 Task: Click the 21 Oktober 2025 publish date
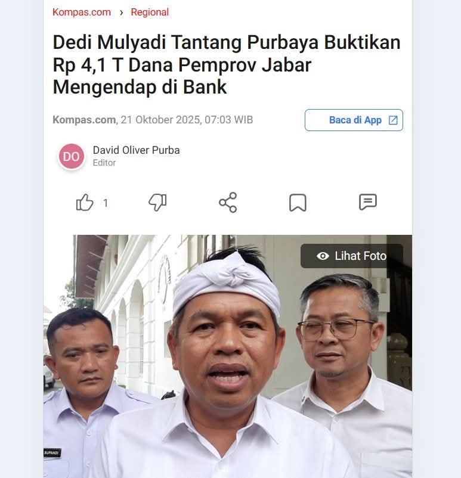click(x=160, y=120)
